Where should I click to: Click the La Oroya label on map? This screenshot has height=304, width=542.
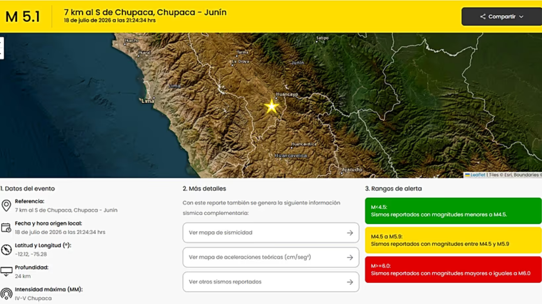(241, 61)
